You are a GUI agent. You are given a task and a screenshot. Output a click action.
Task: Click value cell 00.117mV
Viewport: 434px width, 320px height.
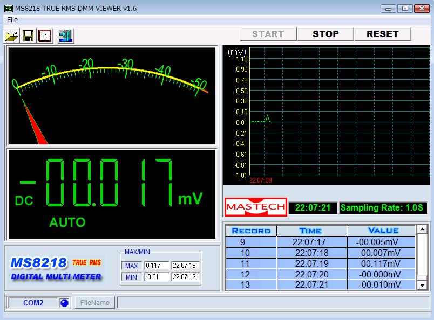pyautogui.click(x=381, y=263)
